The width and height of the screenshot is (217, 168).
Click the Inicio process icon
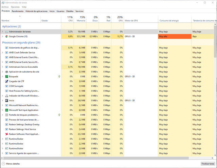coord(6,101)
